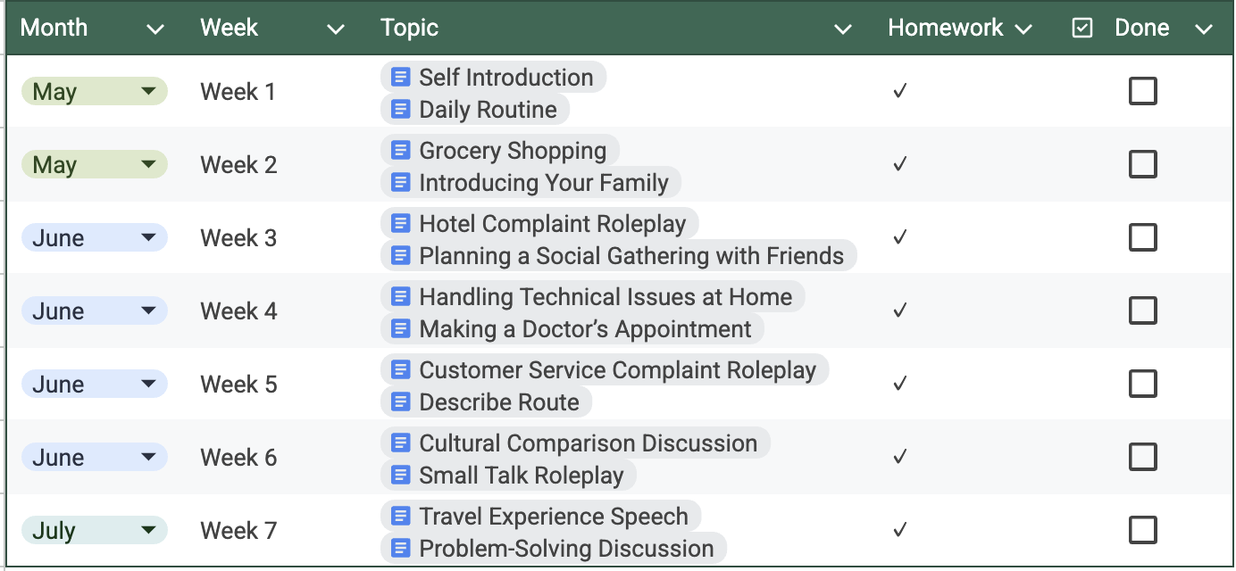Open the Topic column filter arrow
The height and width of the screenshot is (571, 1236).
[x=842, y=29]
